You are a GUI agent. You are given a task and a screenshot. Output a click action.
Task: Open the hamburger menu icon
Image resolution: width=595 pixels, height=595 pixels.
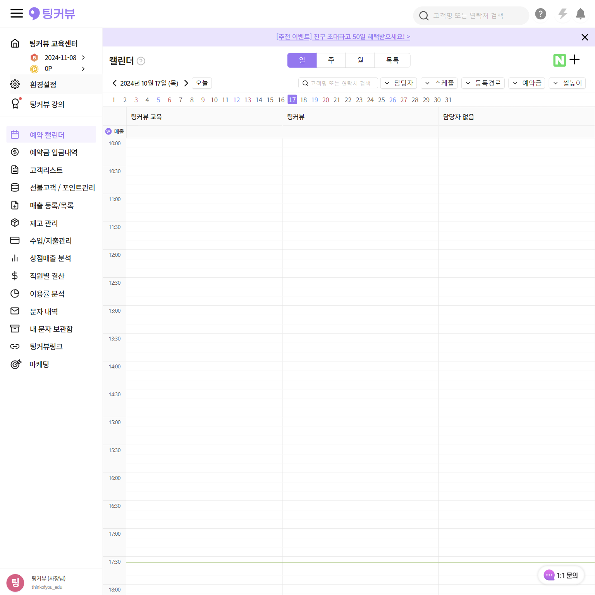16,14
